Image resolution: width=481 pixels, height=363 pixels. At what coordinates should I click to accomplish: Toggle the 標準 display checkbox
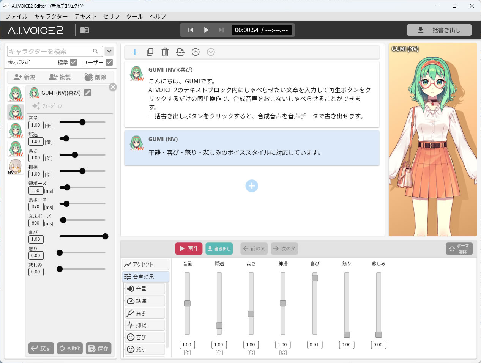click(74, 62)
